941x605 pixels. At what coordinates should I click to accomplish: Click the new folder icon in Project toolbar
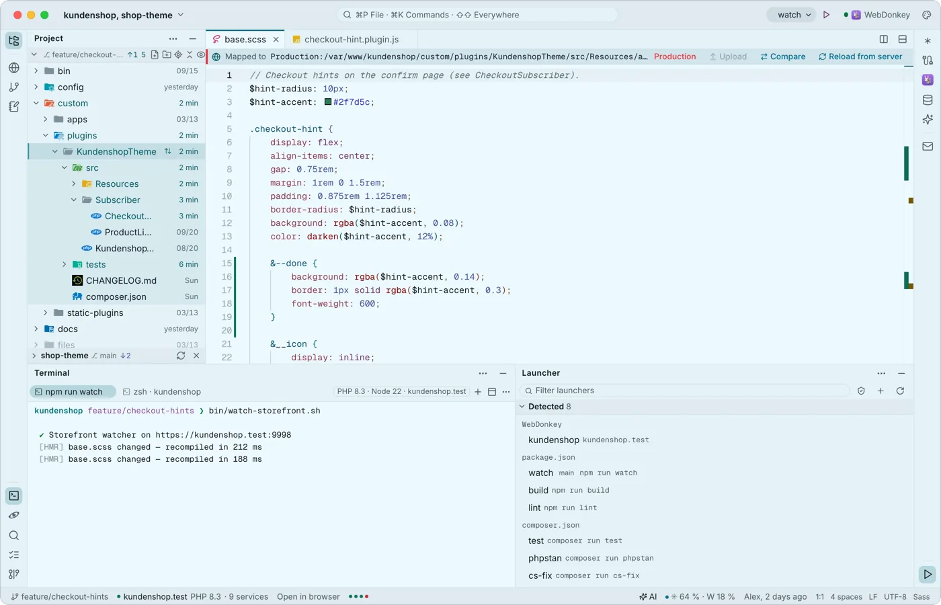(x=167, y=54)
